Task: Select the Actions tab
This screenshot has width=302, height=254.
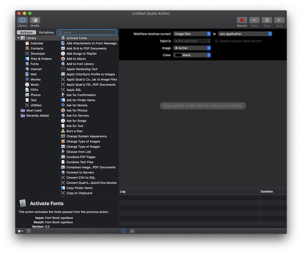Action: coord(27,32)
